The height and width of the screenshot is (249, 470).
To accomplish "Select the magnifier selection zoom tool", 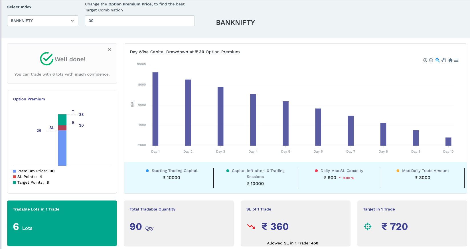I will pos(437,60).
